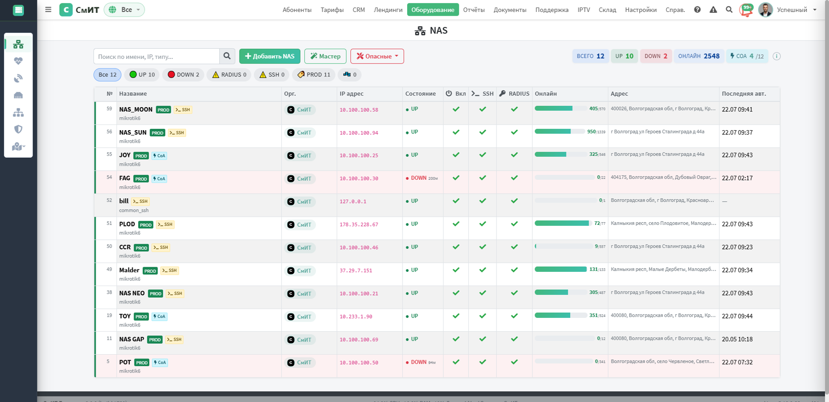
Task: Filter by the cubes 0 chip
Action: (x=350, y=75)
